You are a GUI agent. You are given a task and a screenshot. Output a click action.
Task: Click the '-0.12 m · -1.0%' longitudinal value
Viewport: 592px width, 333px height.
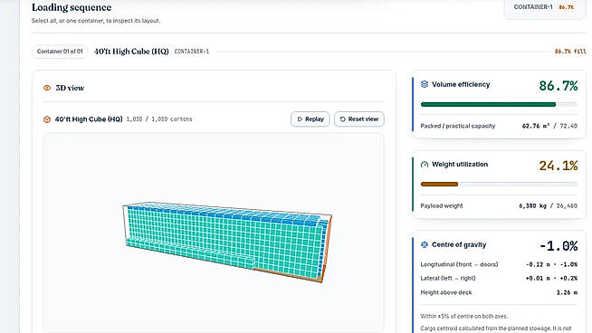551,264
